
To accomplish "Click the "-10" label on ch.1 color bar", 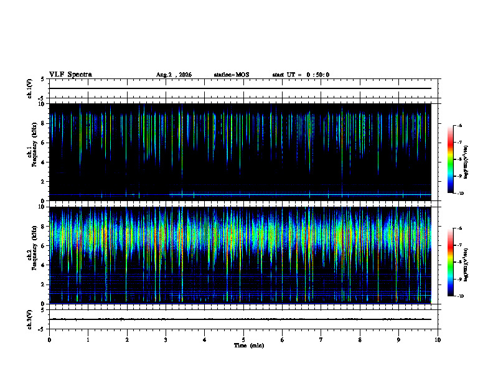I will coord(460,194).
